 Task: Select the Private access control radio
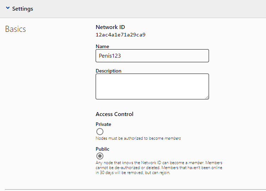click(x=100, y=132)
